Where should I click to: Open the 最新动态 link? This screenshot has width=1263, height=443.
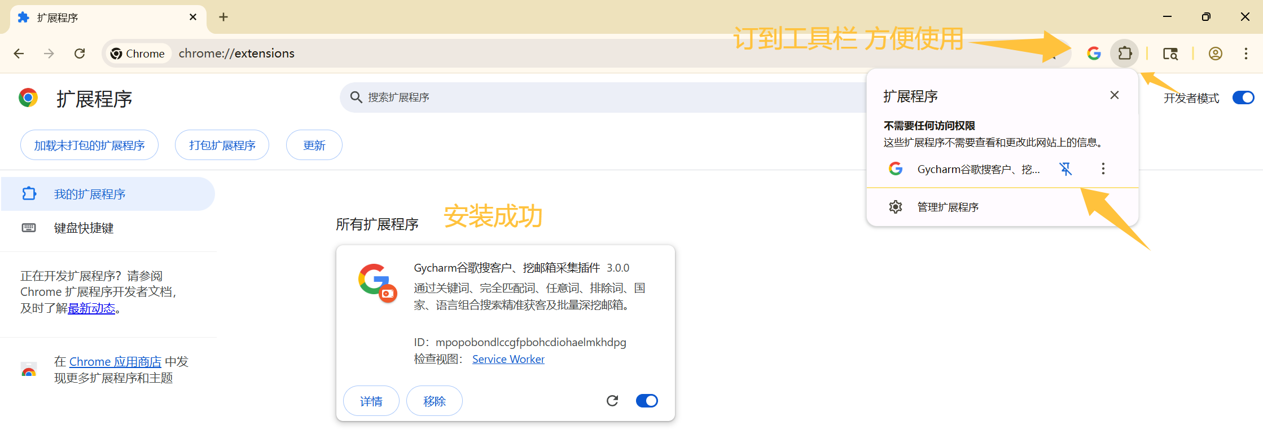(91, 308)
